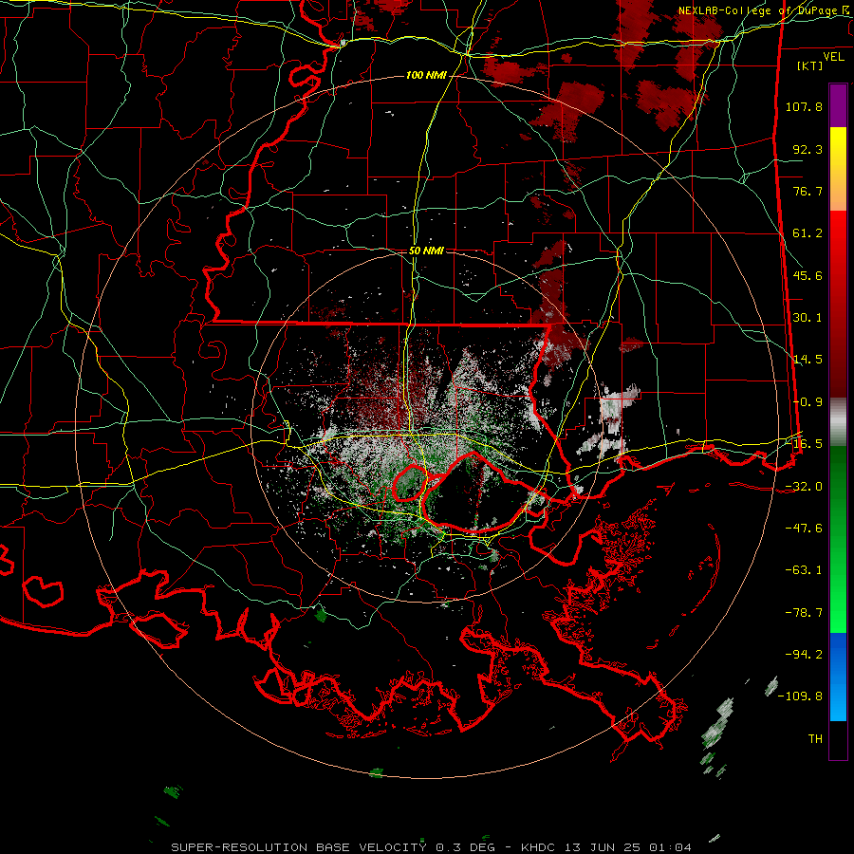Select the 30.1 scale value
854x854 pixels.
point(808,318)
